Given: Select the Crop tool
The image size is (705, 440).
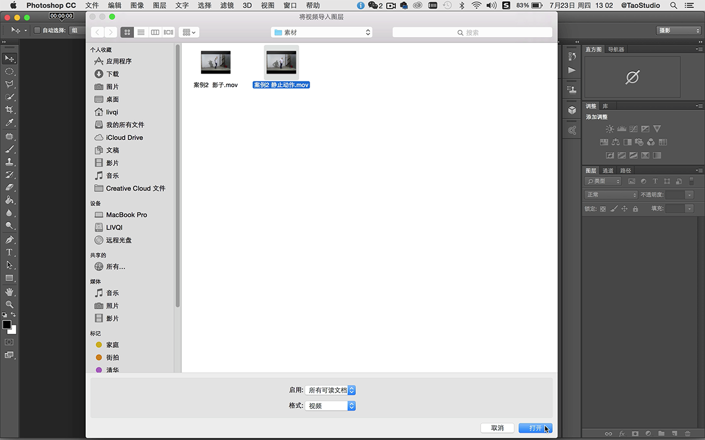Looking at the screenshot, I should point(9,110).
